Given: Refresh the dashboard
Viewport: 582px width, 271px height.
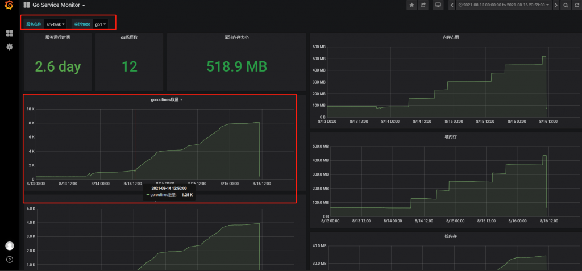Looking at the screenshot, I should (x=577, y=5).
